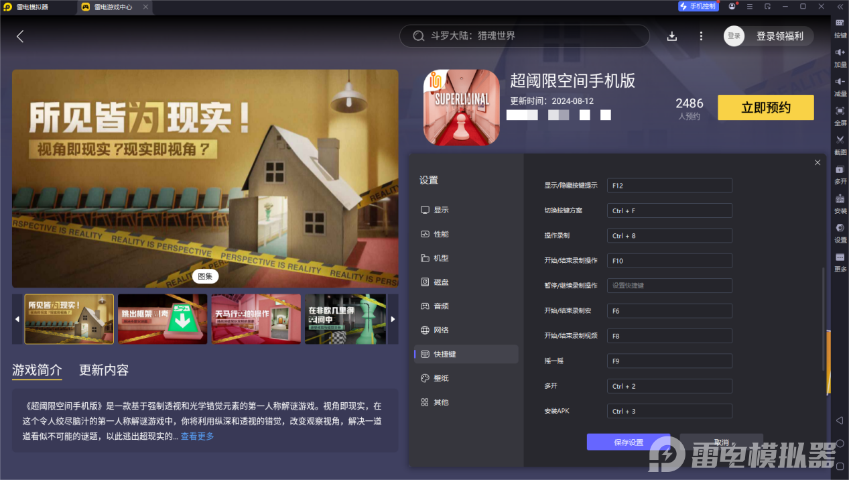The image size is (849, 480).
Task: Open the hamburger menu in title bar
Action: (x=750, y=6)
